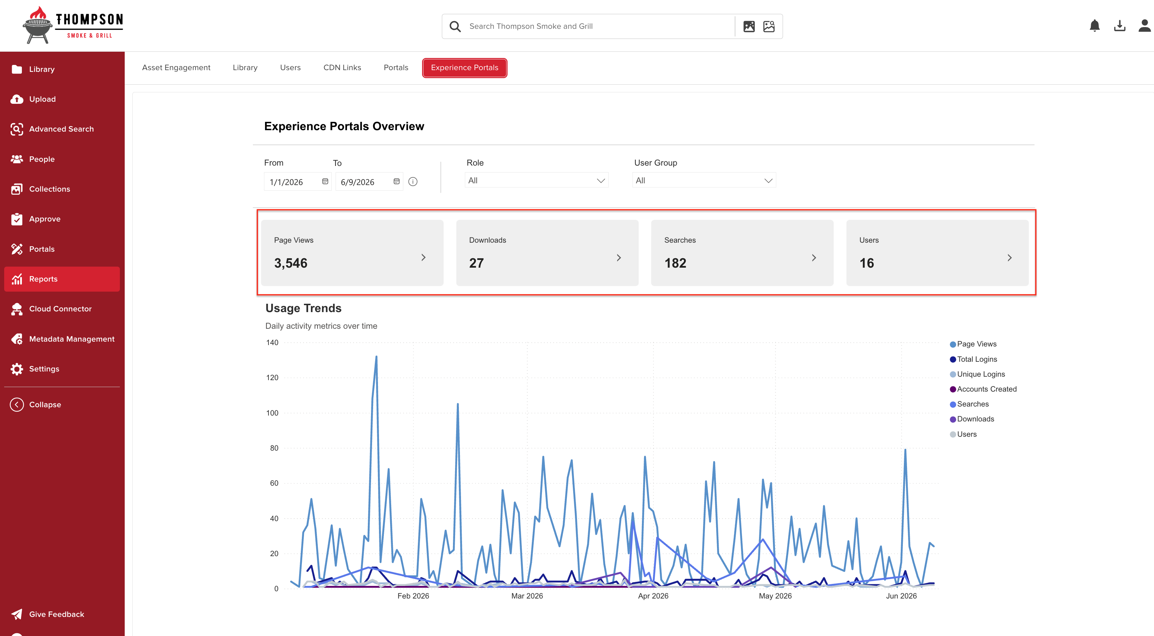The width and height of the screenshot is (1154, 636).
Task: Click the Usage Trends heading
Action: pos(303,308)
